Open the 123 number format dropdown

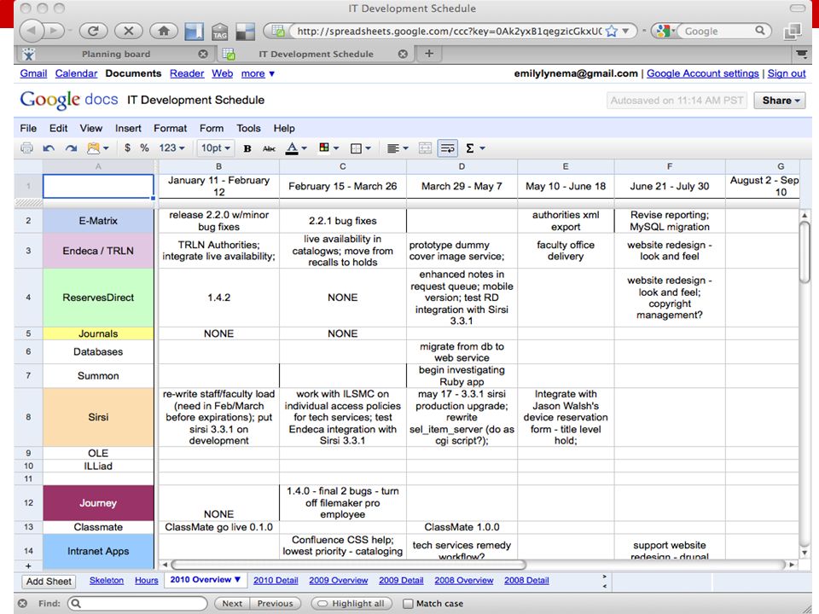point(171,148)
